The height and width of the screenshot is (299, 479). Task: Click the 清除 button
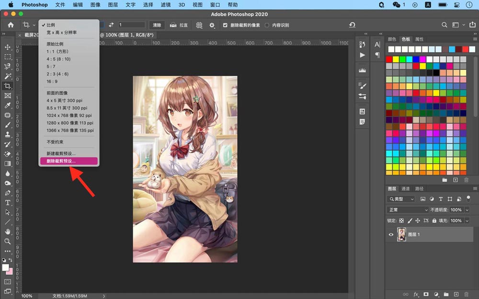tap(157, 25)
